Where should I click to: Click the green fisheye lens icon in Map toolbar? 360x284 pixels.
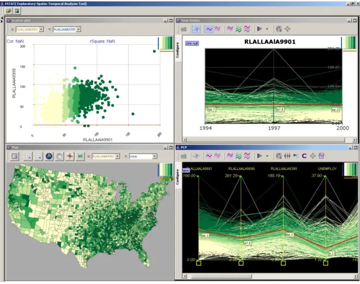pyautogui.click(x=80, y=156)
